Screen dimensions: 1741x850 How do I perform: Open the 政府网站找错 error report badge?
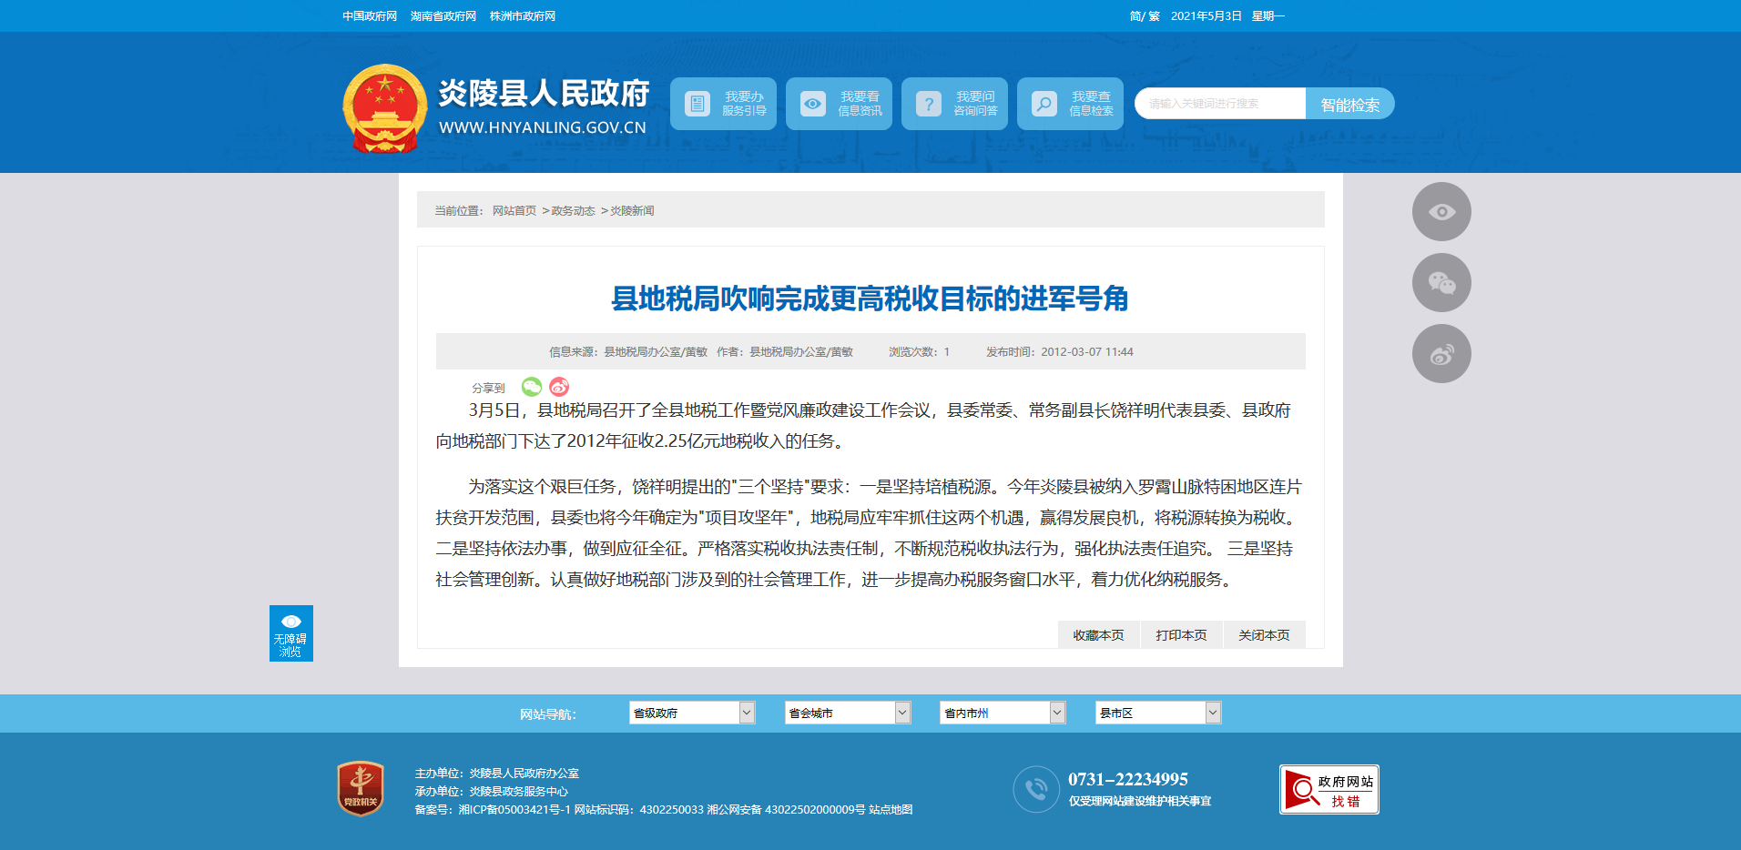[x=1329, y=789]
